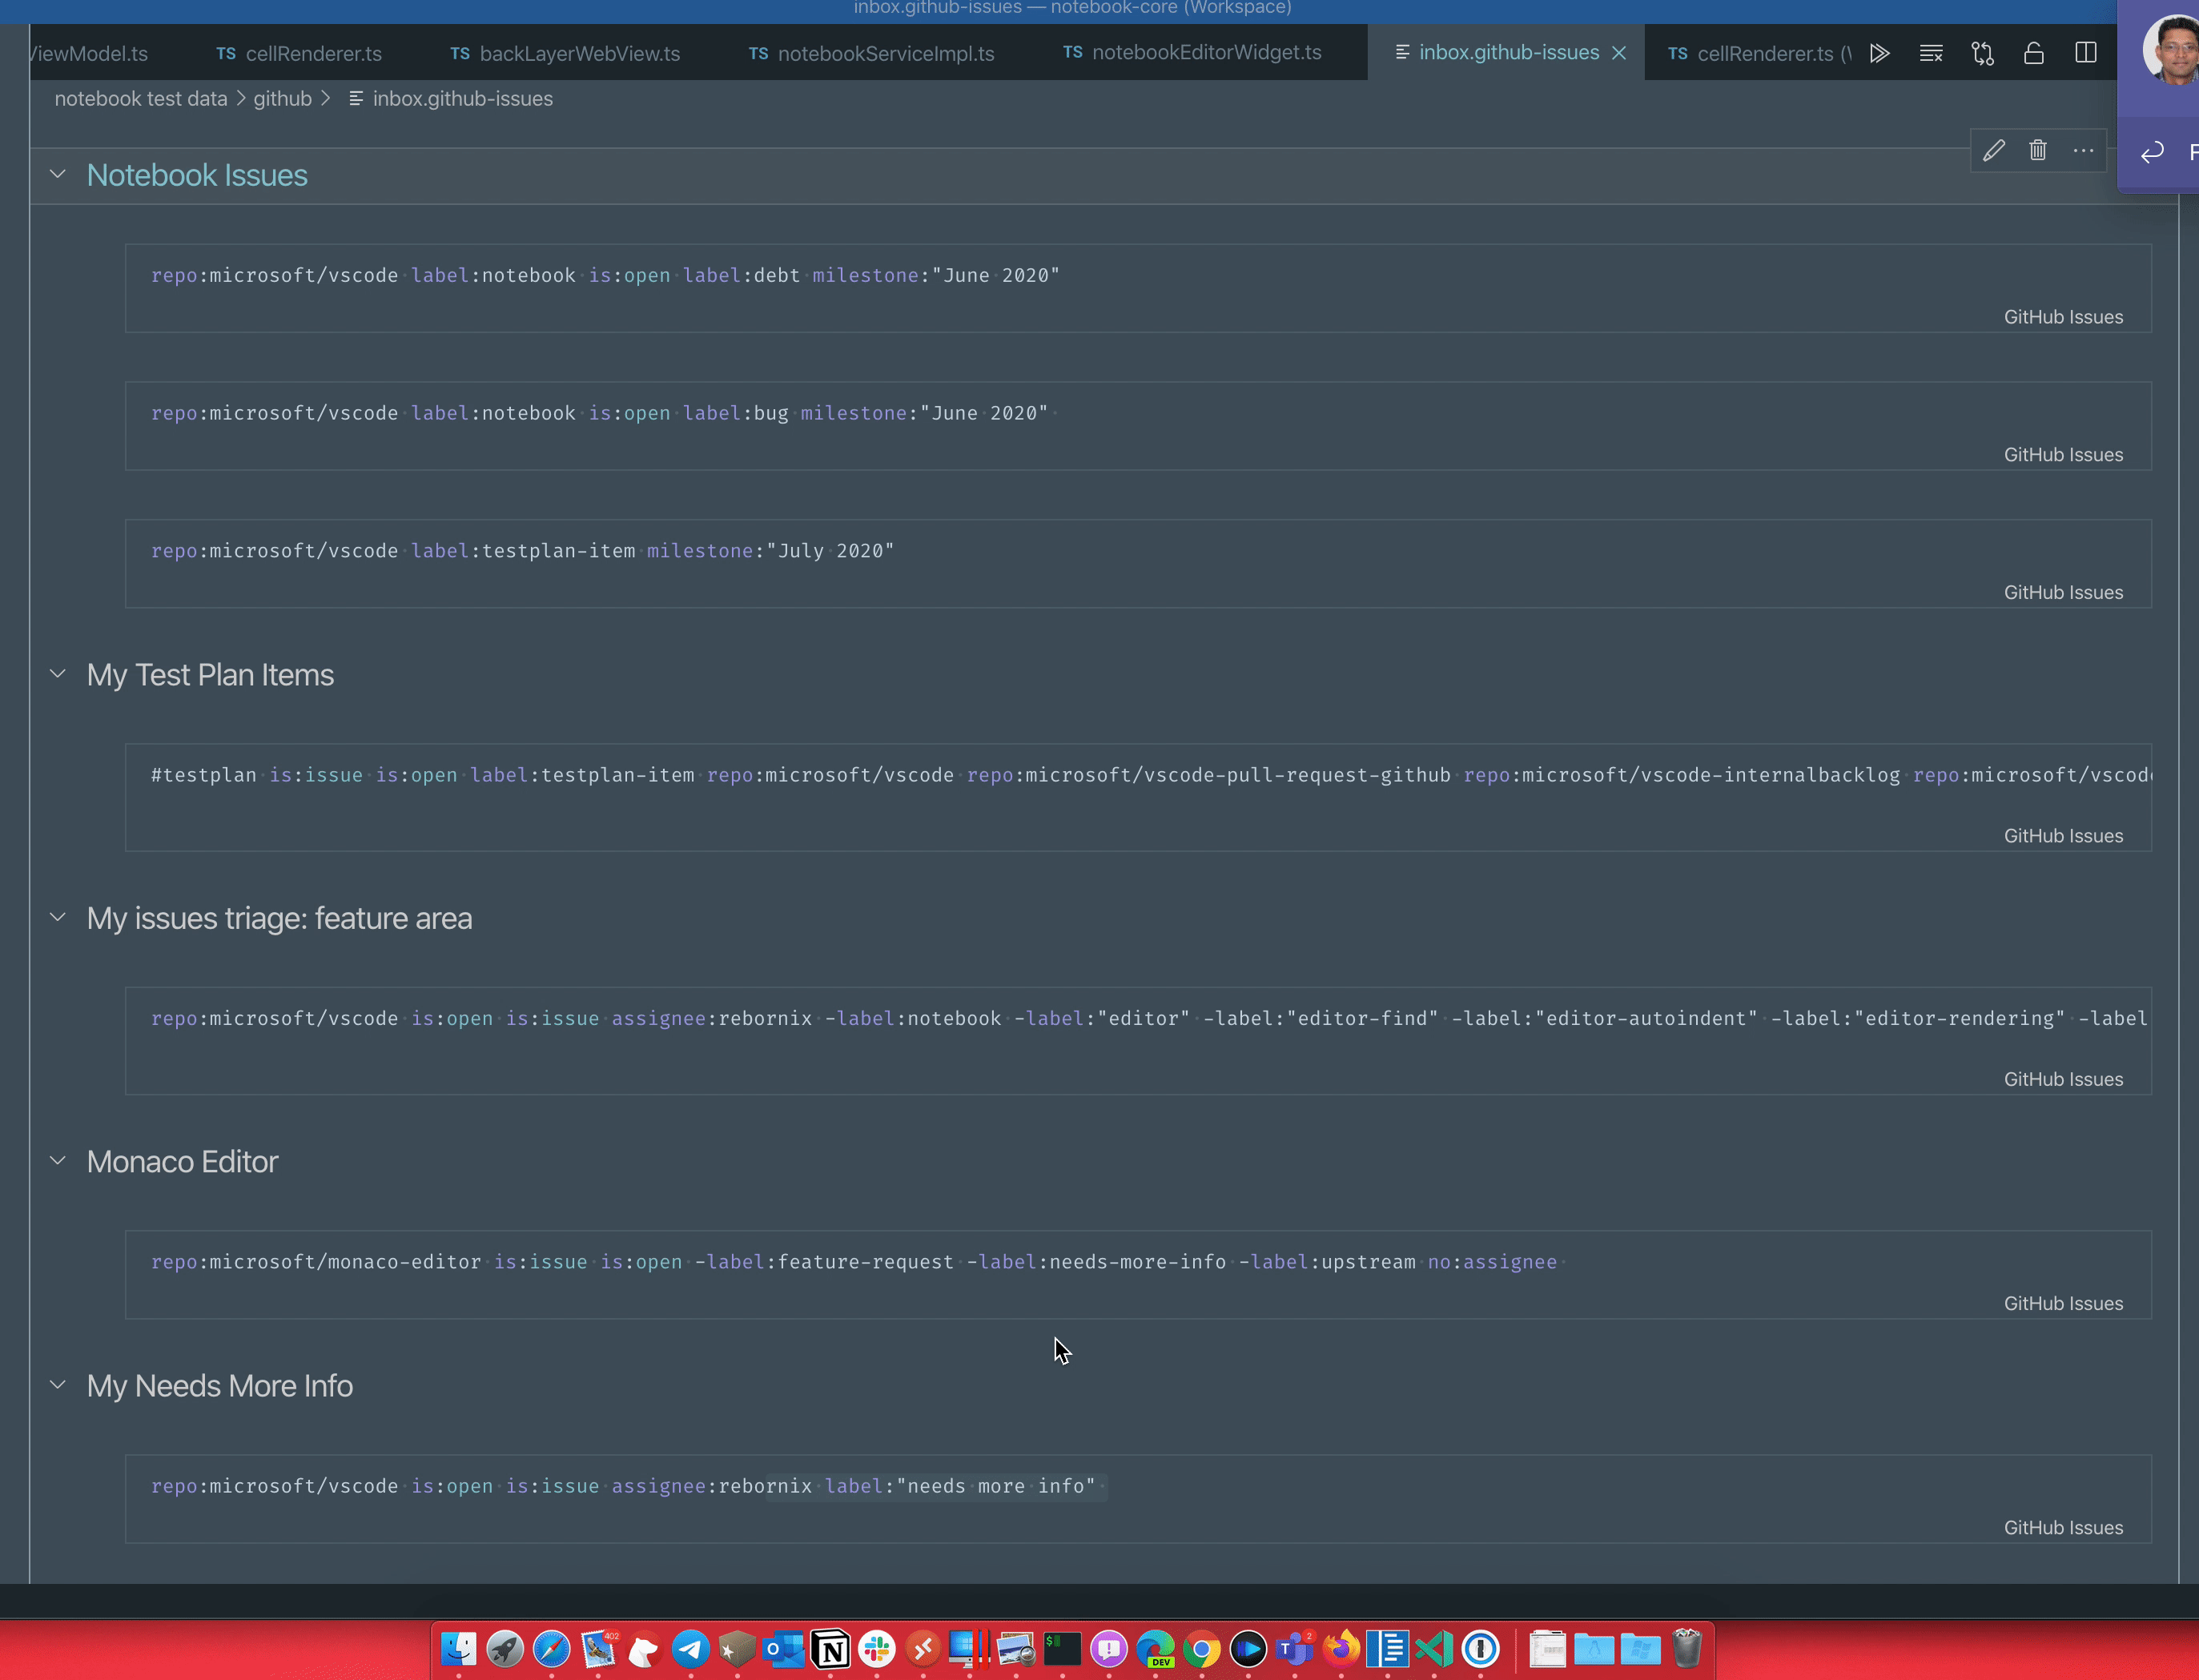Open the Trash in the dock
Image resolution: width=2199 pixels, height=1680 pixels.
click(x=1687, y=1649)
